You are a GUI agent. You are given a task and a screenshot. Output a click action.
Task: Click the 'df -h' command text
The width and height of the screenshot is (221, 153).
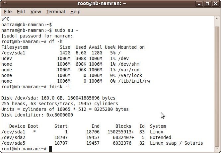[x=55, y=41]
